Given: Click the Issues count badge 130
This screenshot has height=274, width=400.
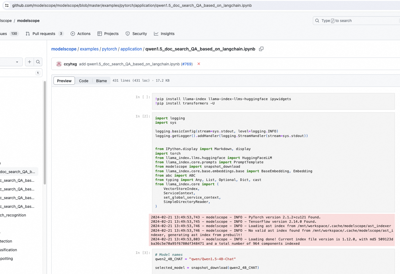Looking at the screenshot, I should coord(14,34).
